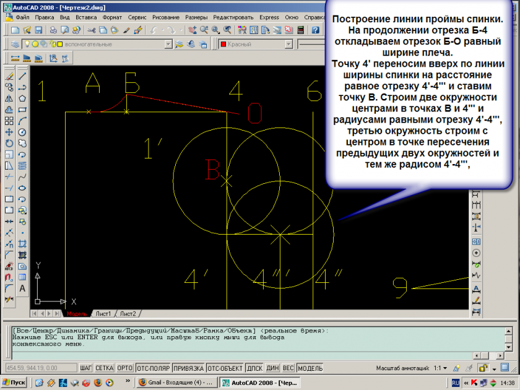
Task: Select the Line drawing tool
Action: pyautogui.click(x=22, y=76)
